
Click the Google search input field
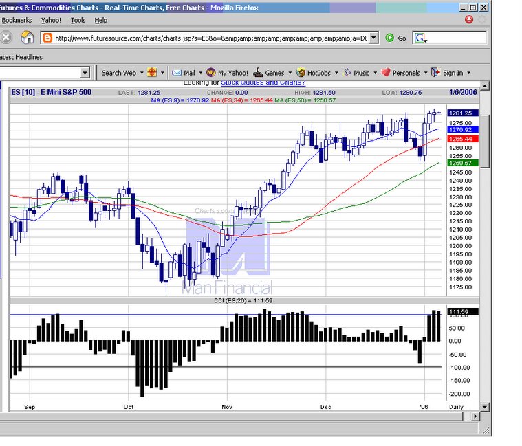[x=457, y=38]
